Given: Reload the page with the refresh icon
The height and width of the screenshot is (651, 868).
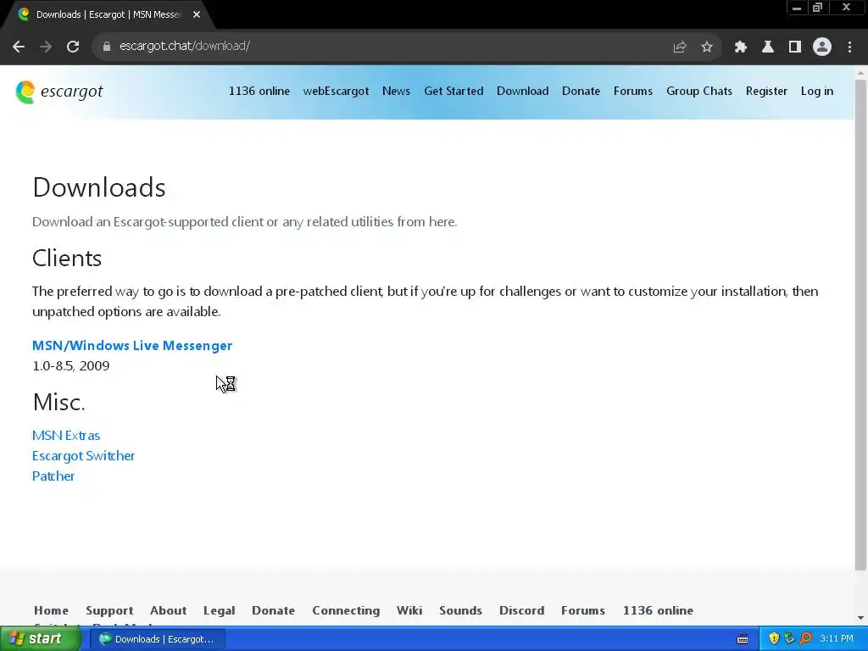Looking at the screenshot, I should [73, 47].
